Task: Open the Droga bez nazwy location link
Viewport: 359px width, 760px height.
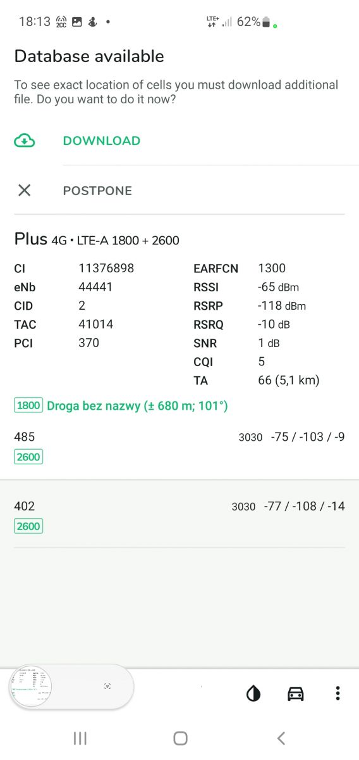Action: (137, 405)
